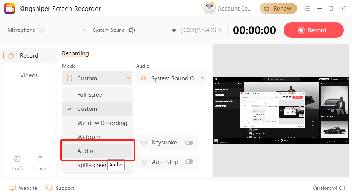Click the screen preview thumbnail
This screenshot has width=352, height=196.
[281, 110]
